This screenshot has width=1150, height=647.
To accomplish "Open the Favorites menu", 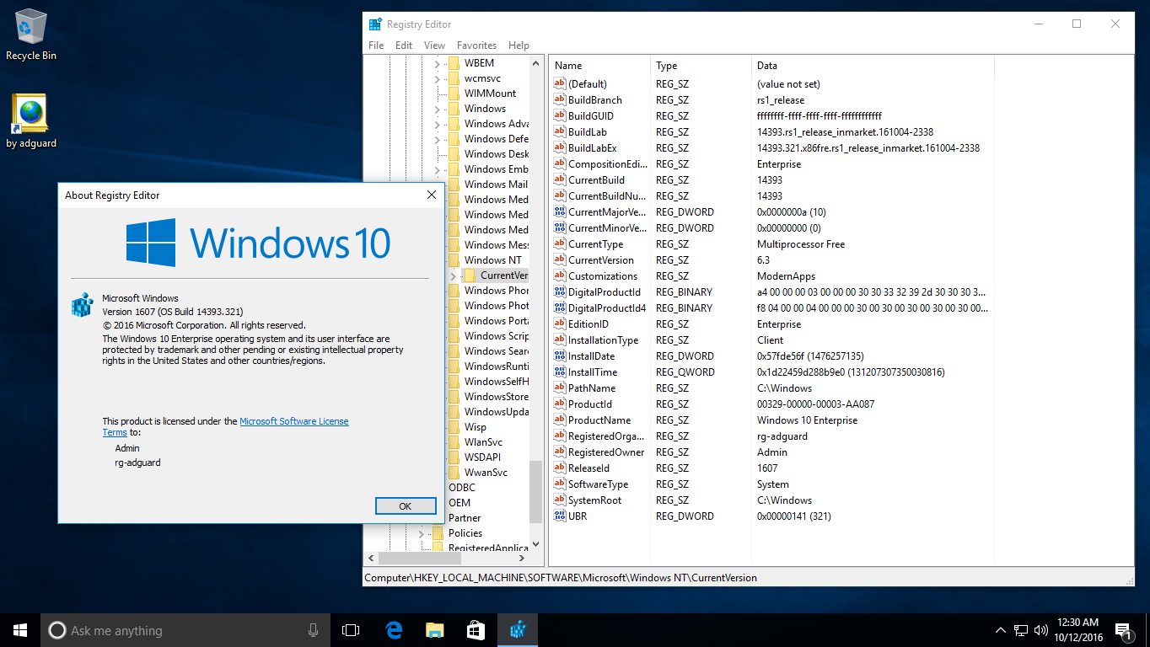I will tap(476, 45).
